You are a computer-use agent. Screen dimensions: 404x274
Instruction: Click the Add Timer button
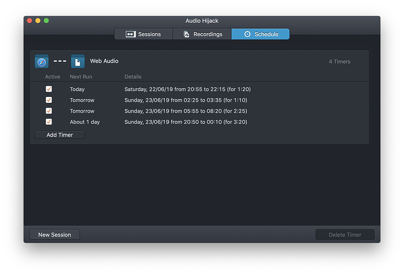(x=60, y=135)
